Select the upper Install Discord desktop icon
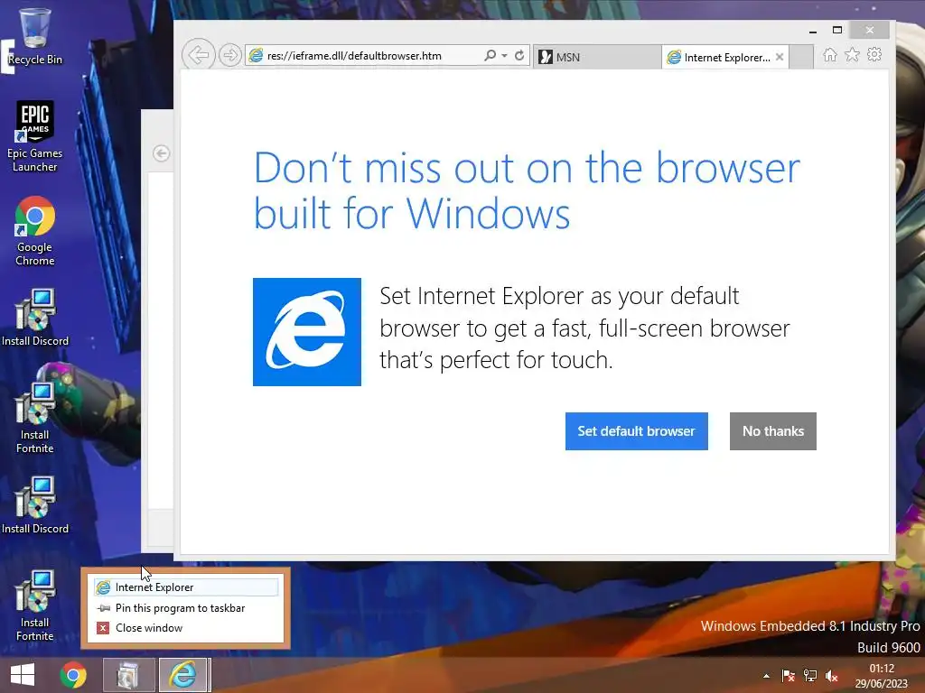This screenshot has height=693, width=925. coord(35,317)
